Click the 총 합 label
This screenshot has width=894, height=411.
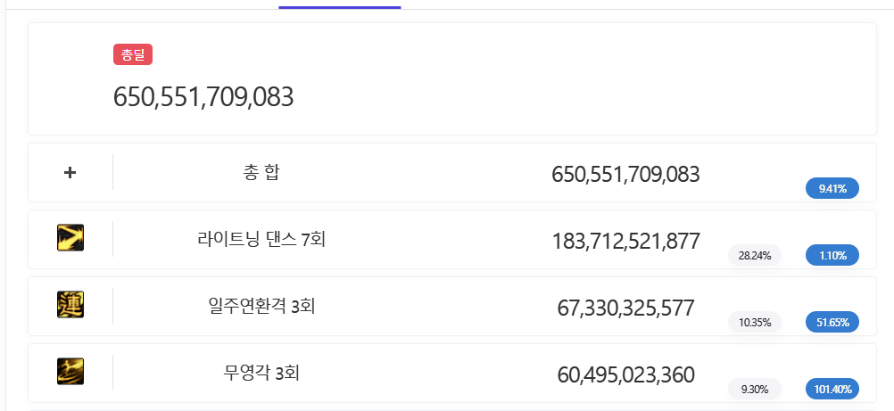pyautogui.click(x=261, y=173)
